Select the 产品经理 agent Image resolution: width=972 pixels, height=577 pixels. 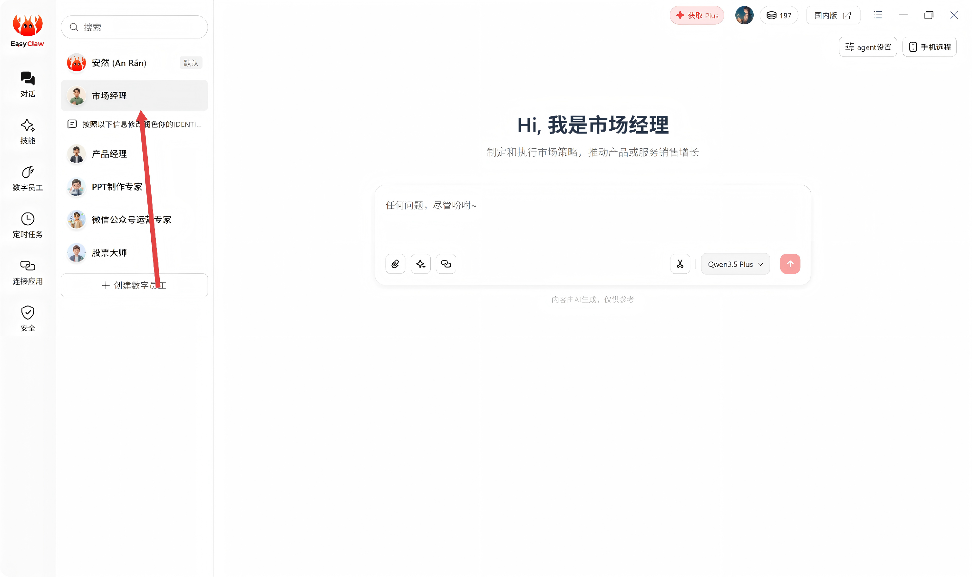(x=134, y=154)
